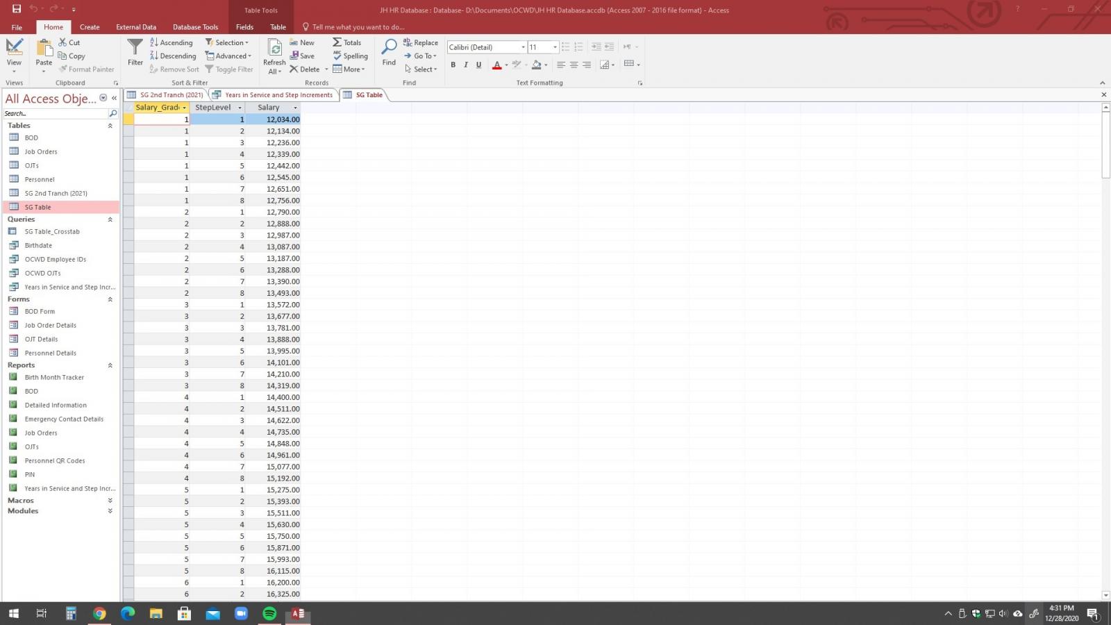Expand the Macros group
1111x625 pixels.
pyautogui.click(x=110, y=501)
